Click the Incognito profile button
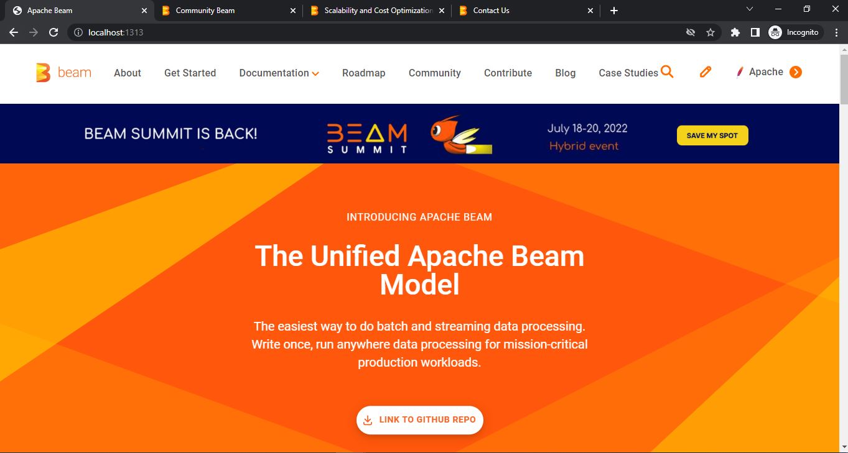Image resolution: width=848 pixels, height=453 pixels. (x=794, y=32)
